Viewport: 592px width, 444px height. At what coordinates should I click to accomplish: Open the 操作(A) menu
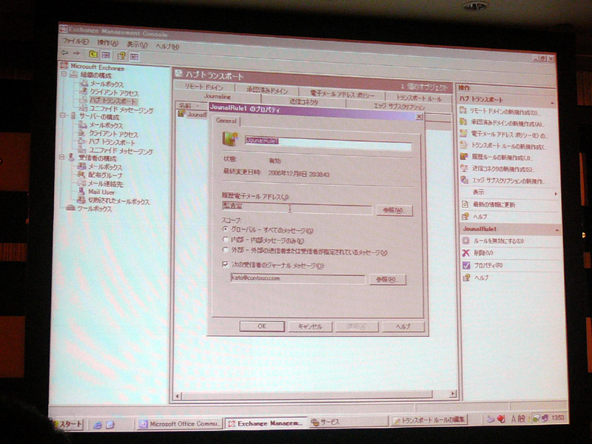coord(107,43)
